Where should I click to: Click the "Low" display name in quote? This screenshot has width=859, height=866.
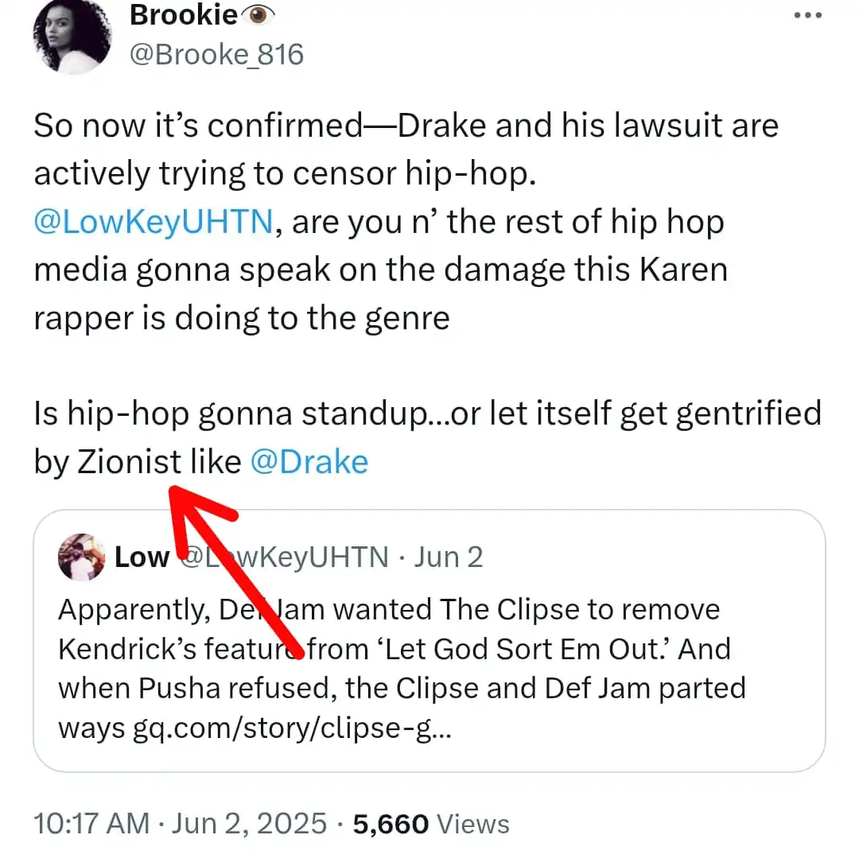142,557
